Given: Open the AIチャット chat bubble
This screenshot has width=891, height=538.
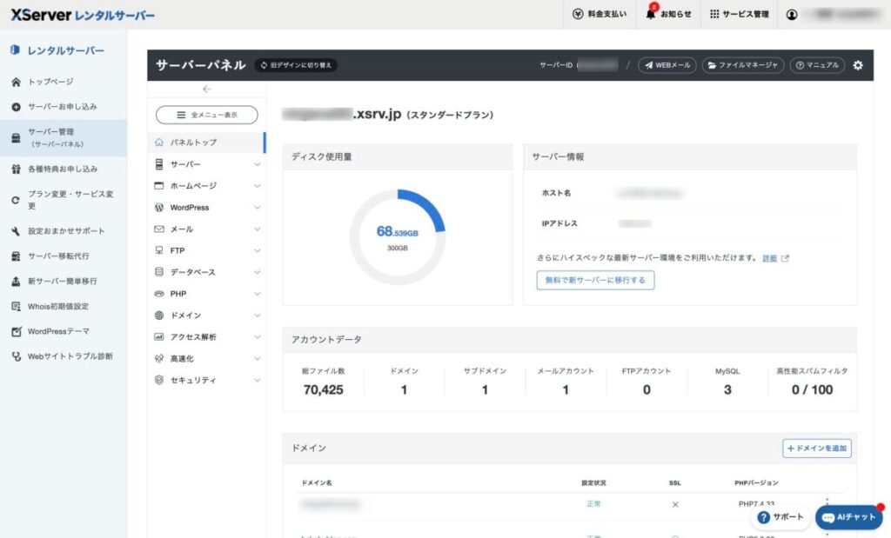Looking at the screenshot, I should (849, 517).
